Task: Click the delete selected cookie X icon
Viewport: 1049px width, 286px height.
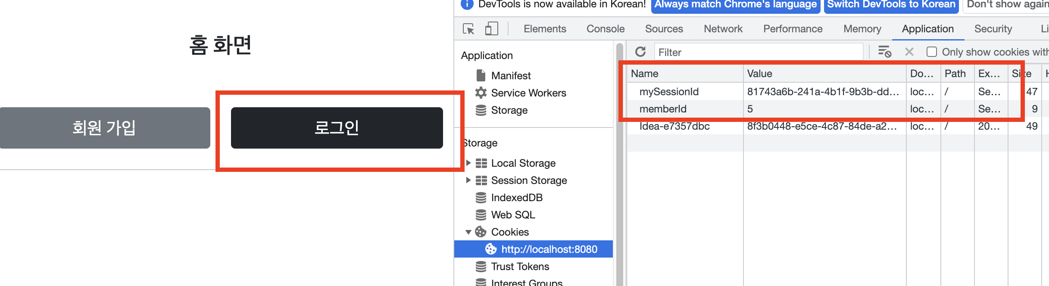Action: [909, 52]
